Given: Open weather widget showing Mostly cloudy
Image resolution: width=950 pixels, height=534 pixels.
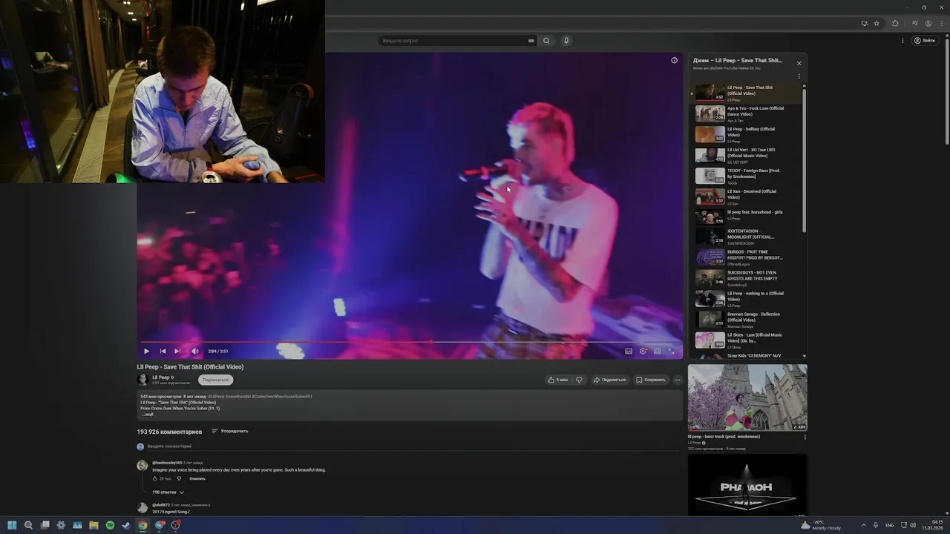Looking at the screenshot, I should pos(821,525).
